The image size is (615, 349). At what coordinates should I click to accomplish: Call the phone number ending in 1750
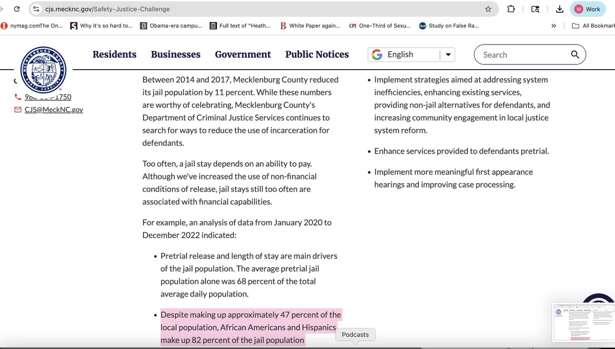coord(48,97)
